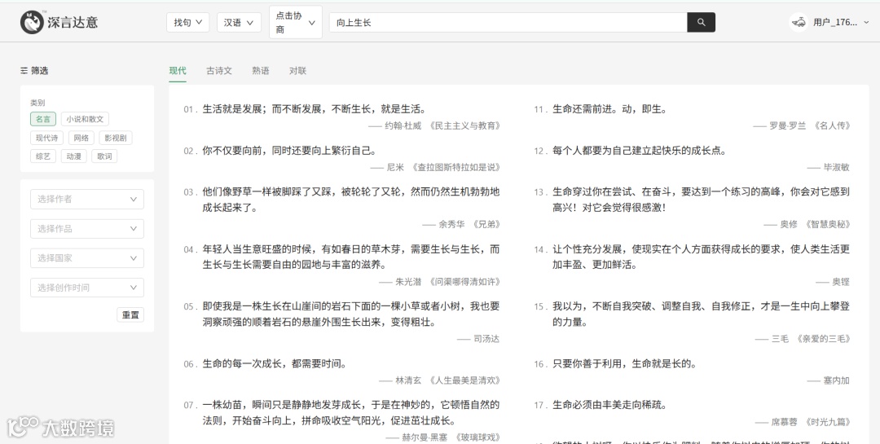880x444 pixels.
Task: Click quote 12 每个人都要为自己建立
Action: 640,151
